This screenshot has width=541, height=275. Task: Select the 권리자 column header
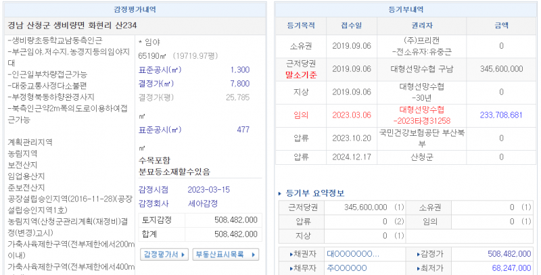[421, 26]
